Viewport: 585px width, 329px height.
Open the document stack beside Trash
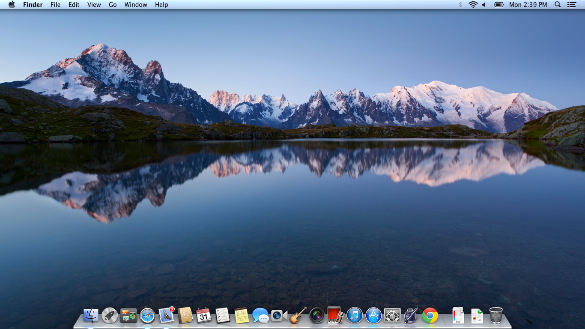click(x=477, y=316)
